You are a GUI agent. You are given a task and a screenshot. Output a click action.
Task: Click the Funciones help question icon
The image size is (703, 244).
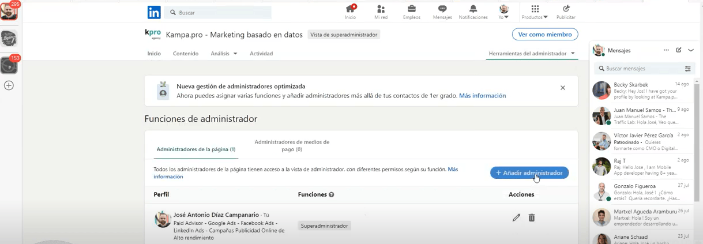[331, 195]
